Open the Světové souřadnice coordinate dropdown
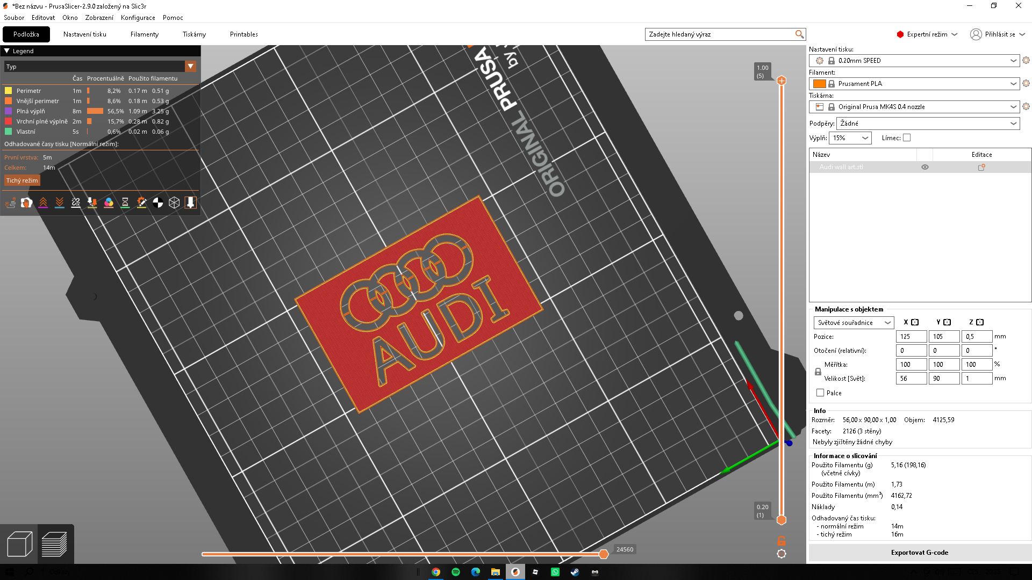This screenshot has width=1032, height=580. pyautogui.click(x=854, y=323)
